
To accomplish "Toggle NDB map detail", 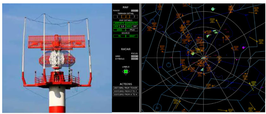I will 129,27.
